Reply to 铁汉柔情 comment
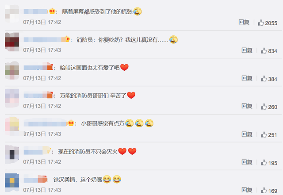 (247, 190)
